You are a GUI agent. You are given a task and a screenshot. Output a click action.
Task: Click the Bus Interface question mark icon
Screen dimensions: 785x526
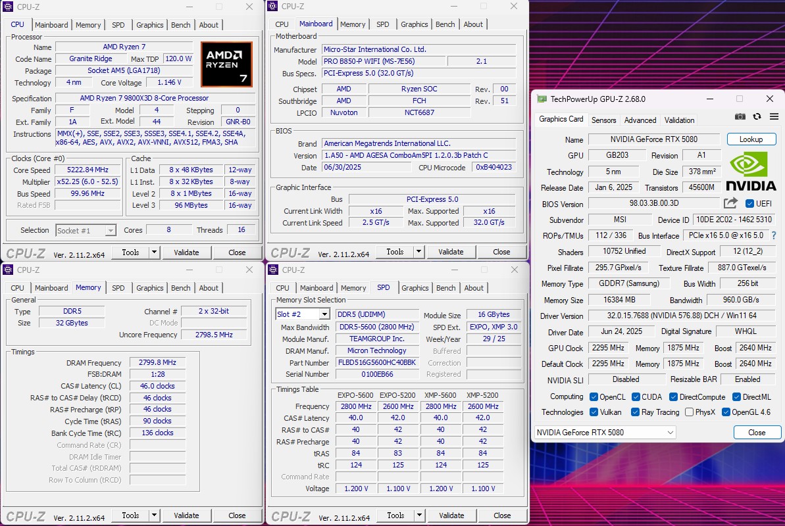point(773,235)
